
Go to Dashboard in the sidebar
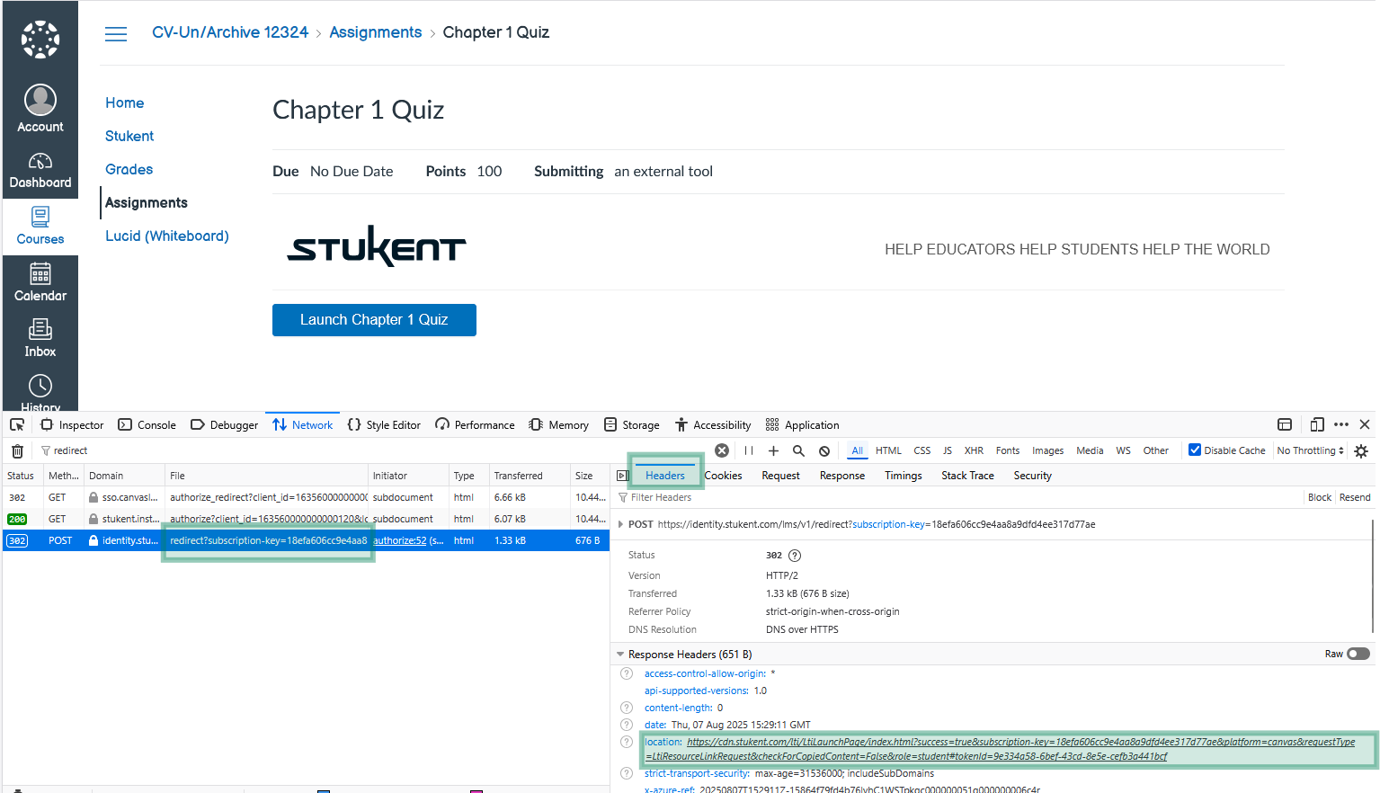[40, 171]
